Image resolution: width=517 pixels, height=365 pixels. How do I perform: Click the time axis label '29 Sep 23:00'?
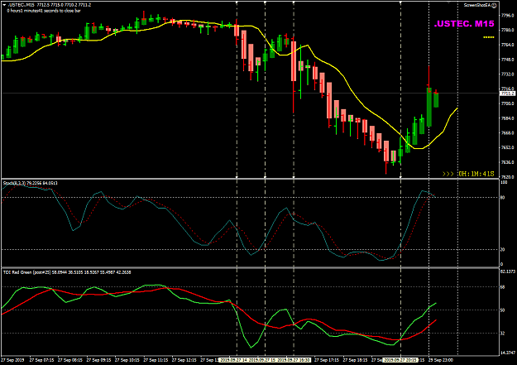pos(441,360)
